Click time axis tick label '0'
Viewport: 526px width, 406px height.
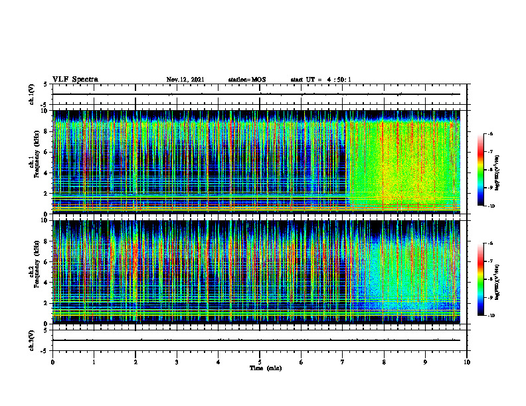tap(52, 362)
